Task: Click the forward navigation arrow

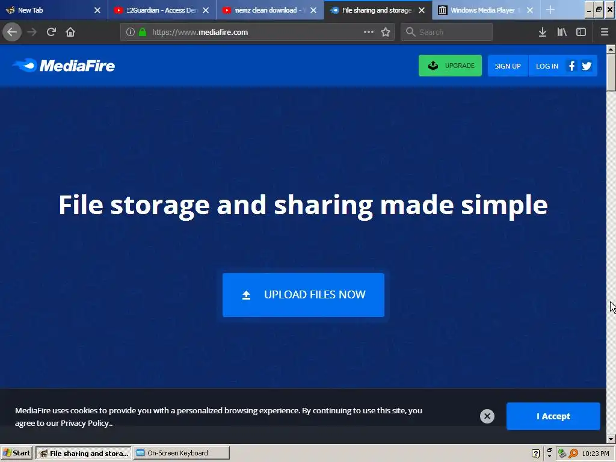Action: (x=32, y=32)
